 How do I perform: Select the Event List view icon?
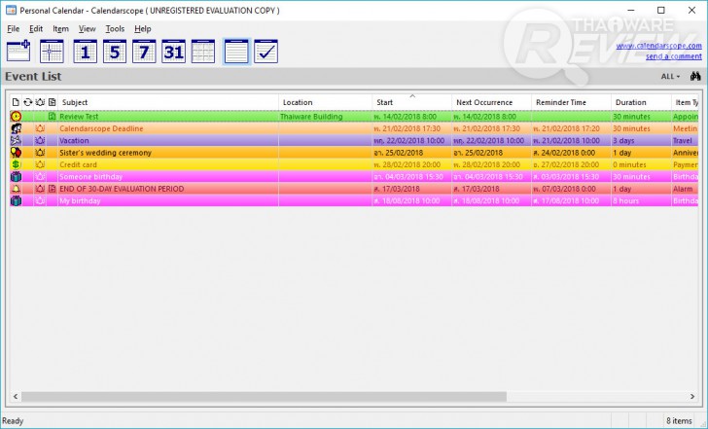[236, 52]
